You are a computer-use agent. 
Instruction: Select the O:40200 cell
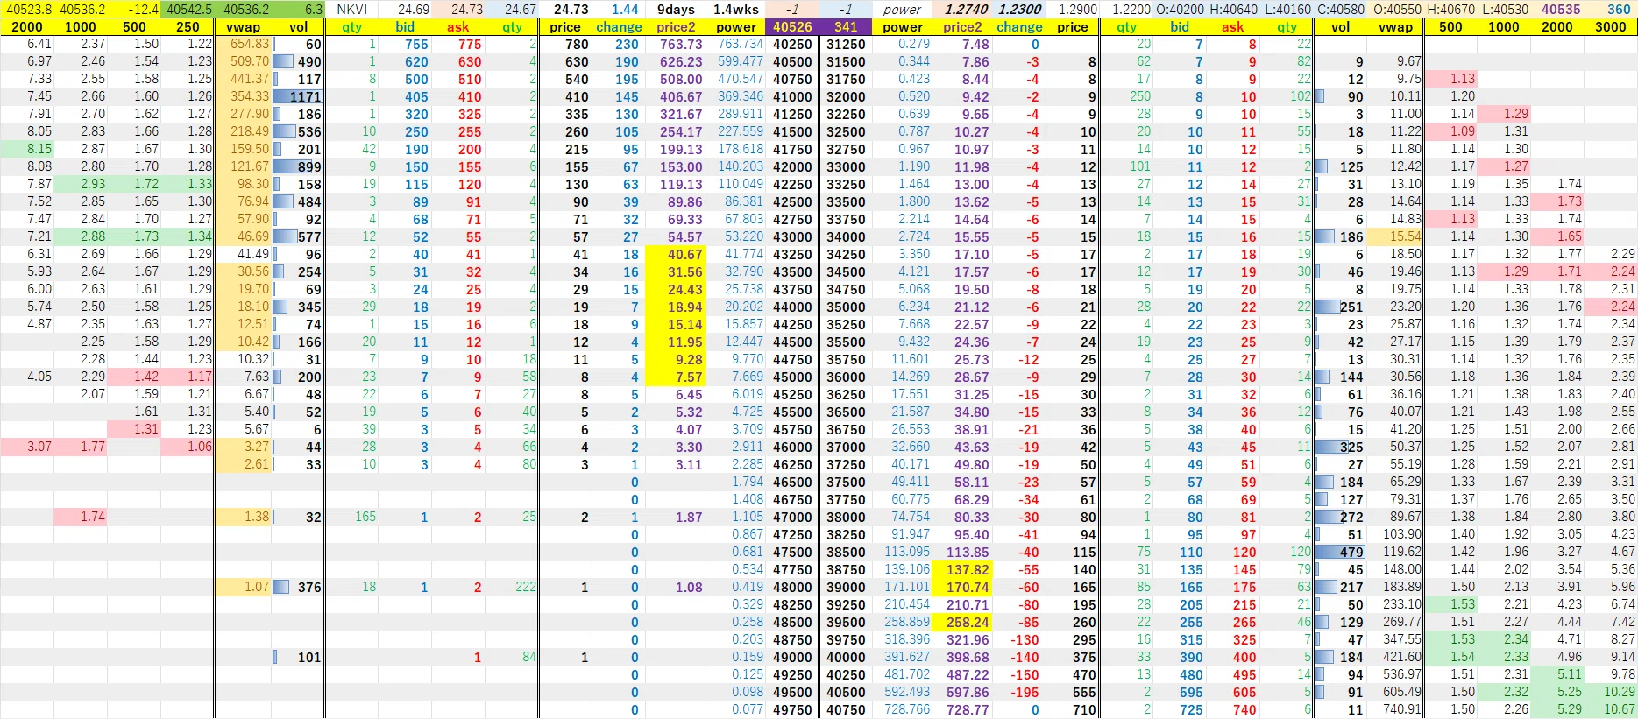1181,10
